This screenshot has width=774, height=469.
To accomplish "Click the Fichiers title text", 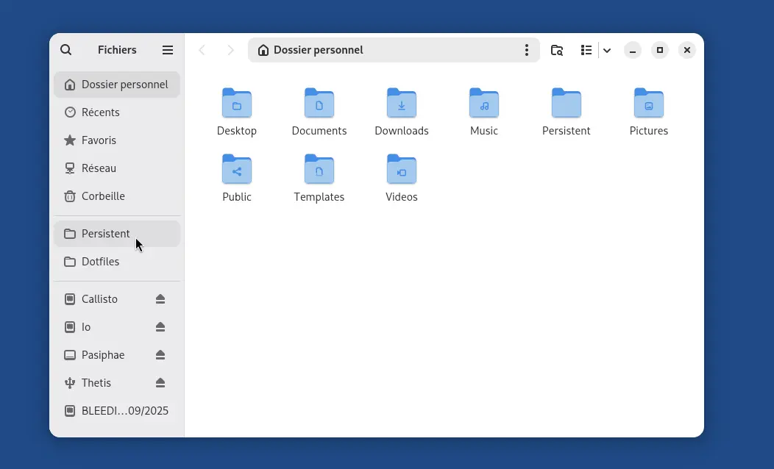I will click(x=117, y=50).
